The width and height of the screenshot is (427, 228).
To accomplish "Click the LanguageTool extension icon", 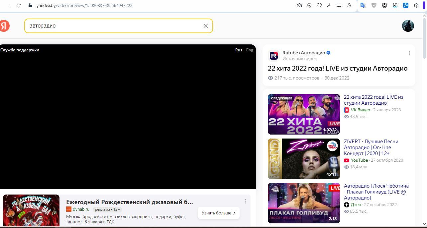I will (395, 5).
